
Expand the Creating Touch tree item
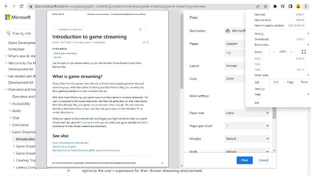pos(14,160)
